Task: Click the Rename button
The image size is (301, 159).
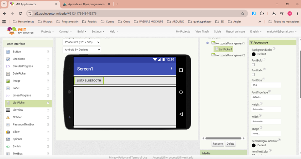Action: (218, 144)
